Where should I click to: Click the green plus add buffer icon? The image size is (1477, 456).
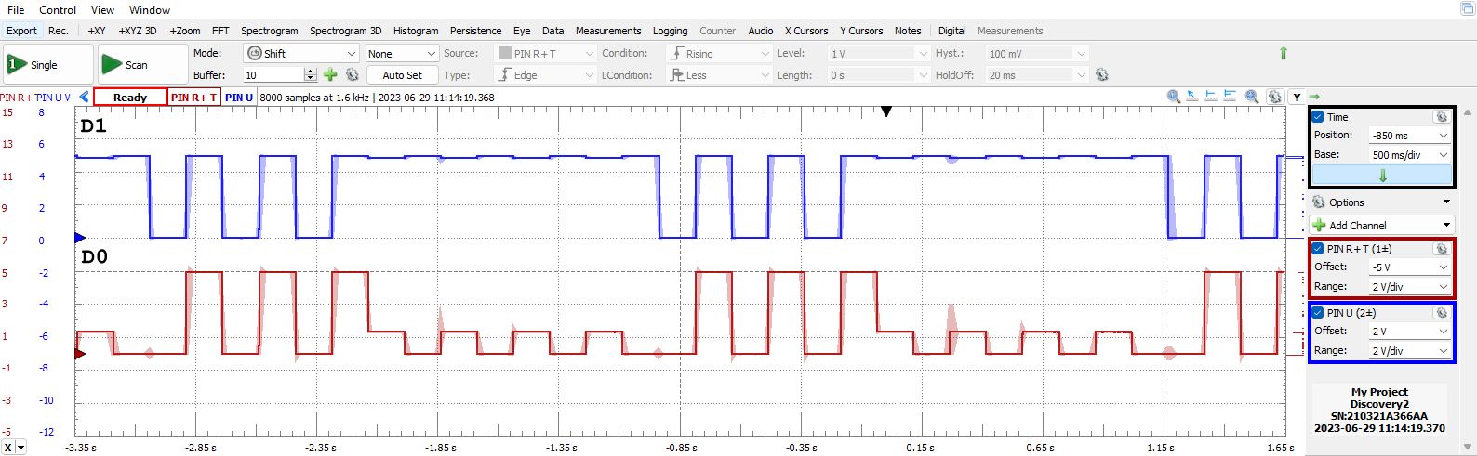pos(330,75)
